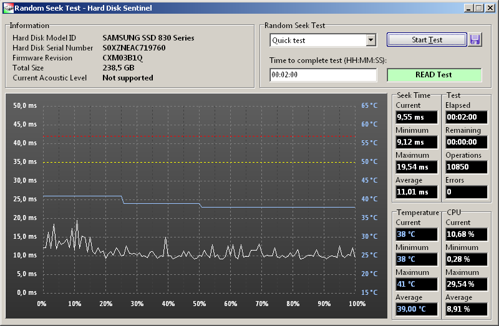Click the average seek time 11,01 ms
The height and width of the screenshot is (326, 499).
[x=417, y=192]
